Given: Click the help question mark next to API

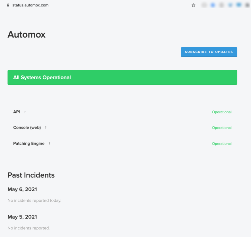Looking at the screenshot, I should pos(25,112).
